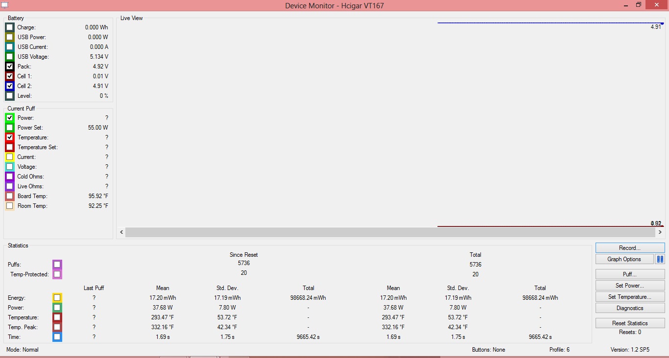This screenshot has width=669, height=358.
Task: Toggle the Cell 2 checkbox off
Action: [x=10, y=86]
